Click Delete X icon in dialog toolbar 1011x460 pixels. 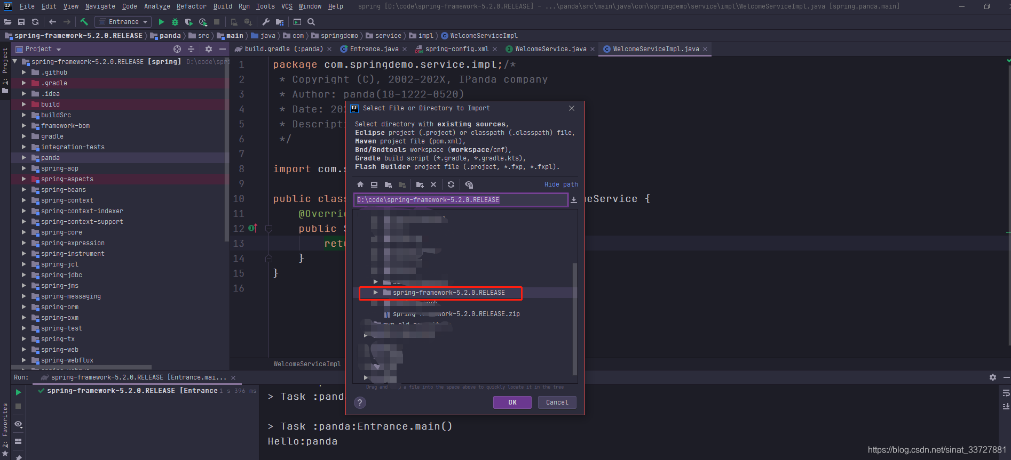point(433,184)
